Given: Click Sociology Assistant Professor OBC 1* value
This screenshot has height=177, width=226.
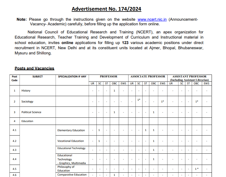Looking at the screenshot, I should (x=197, y=102).
